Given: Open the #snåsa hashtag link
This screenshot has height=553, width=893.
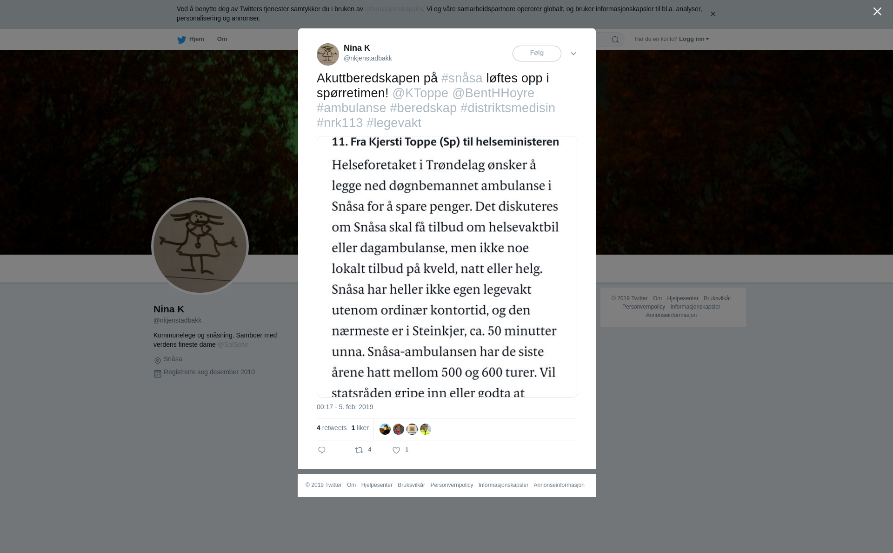Looking at the screenshot, I should 462,78.
